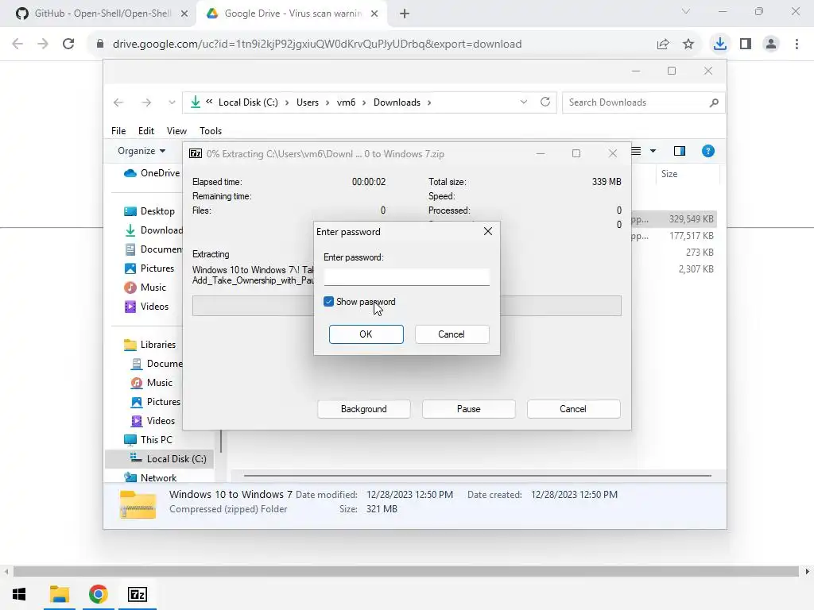Screen dimensions: 814x610
Task: Toggle the preview pane icon
Action: pyautogui.click(x=679, y=151)
